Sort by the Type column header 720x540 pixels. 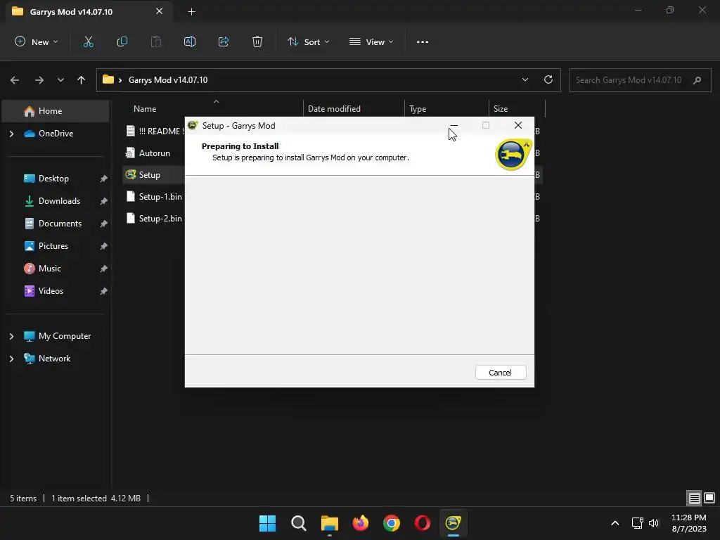point(418,109)
